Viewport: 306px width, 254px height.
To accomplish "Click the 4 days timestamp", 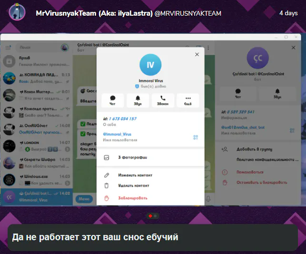I will click(288, 13).
